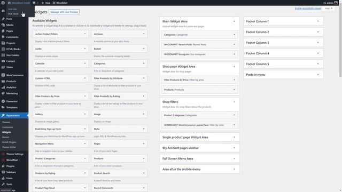Click the Templates folder icon
Viewport: 342px width, 192px height.
(x=3, y=107)
